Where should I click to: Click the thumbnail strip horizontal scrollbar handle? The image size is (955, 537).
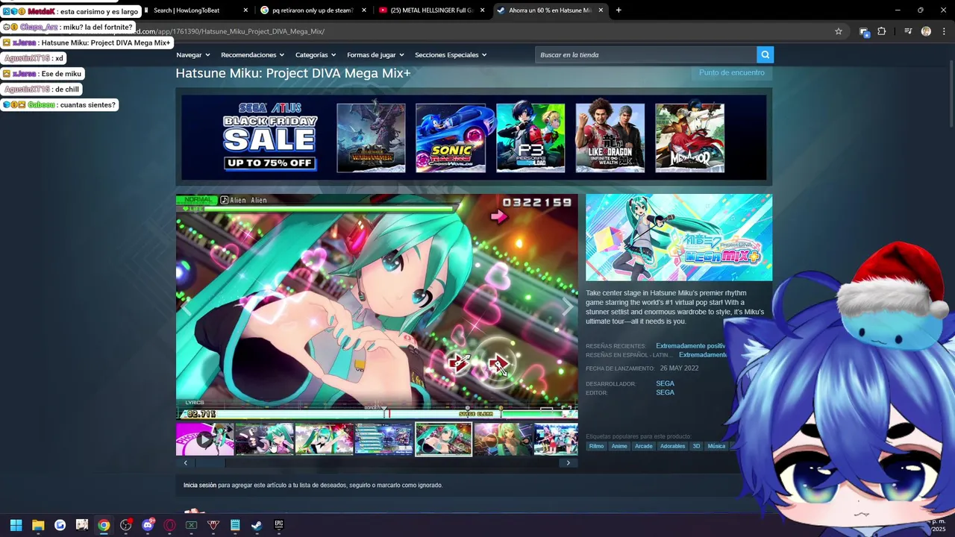point(210,463)
